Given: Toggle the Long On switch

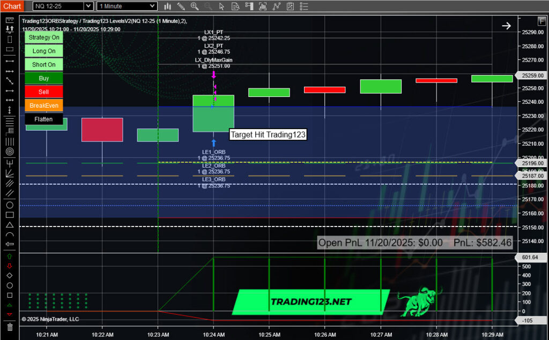Looking at the screenshot, I should 43,51.
